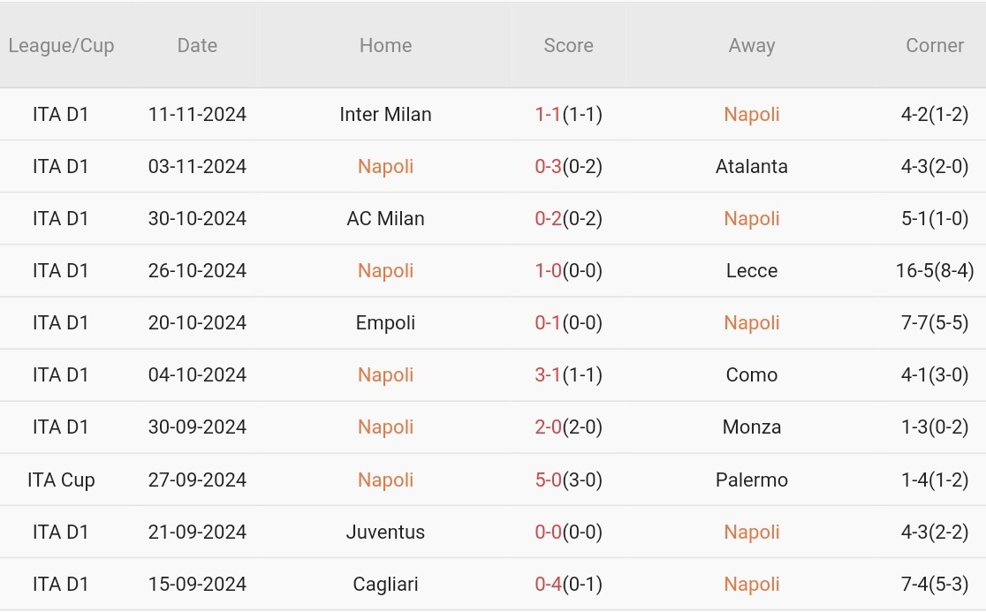Open the Cagliari team page
Viewport: 986px width, 612px height.
click(385, 585)
